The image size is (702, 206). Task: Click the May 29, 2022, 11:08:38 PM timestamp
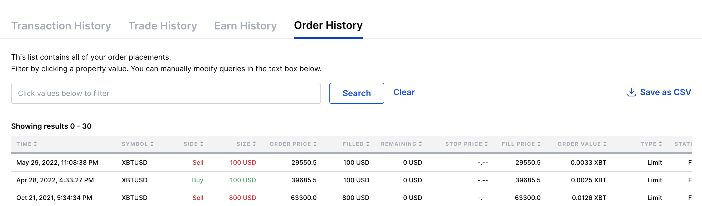coord(57,163)
